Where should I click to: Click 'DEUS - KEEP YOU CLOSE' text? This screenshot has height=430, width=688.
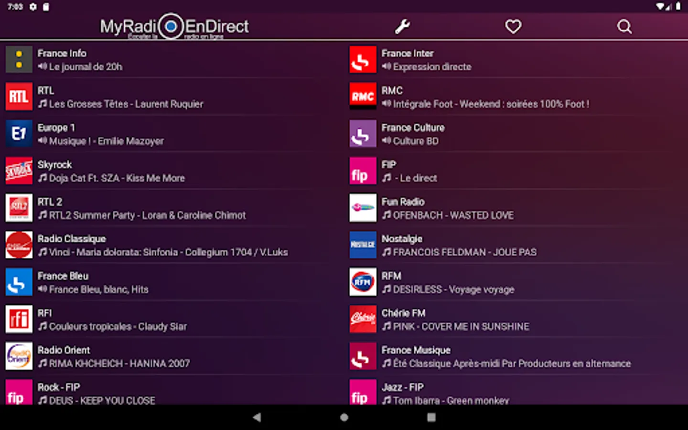click(102, 400)
